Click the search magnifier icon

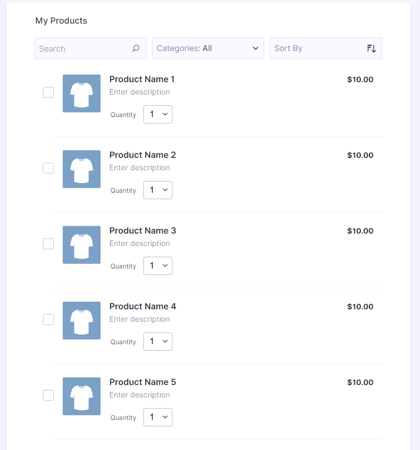(136, 48)
